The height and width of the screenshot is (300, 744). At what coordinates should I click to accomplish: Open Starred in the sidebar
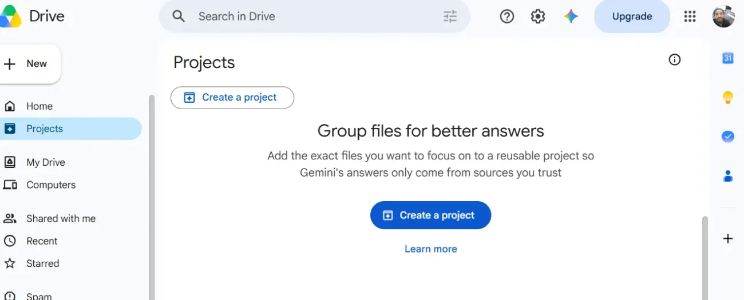coord(71,263)
